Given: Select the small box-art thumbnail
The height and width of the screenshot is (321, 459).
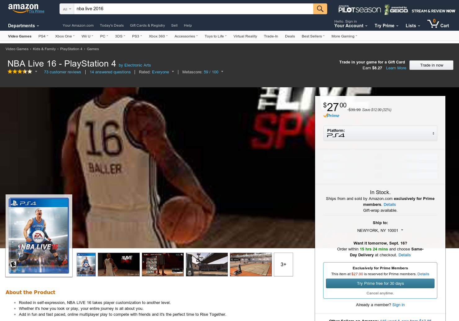Looking at the screenshot, I should [x=86, y=264].
